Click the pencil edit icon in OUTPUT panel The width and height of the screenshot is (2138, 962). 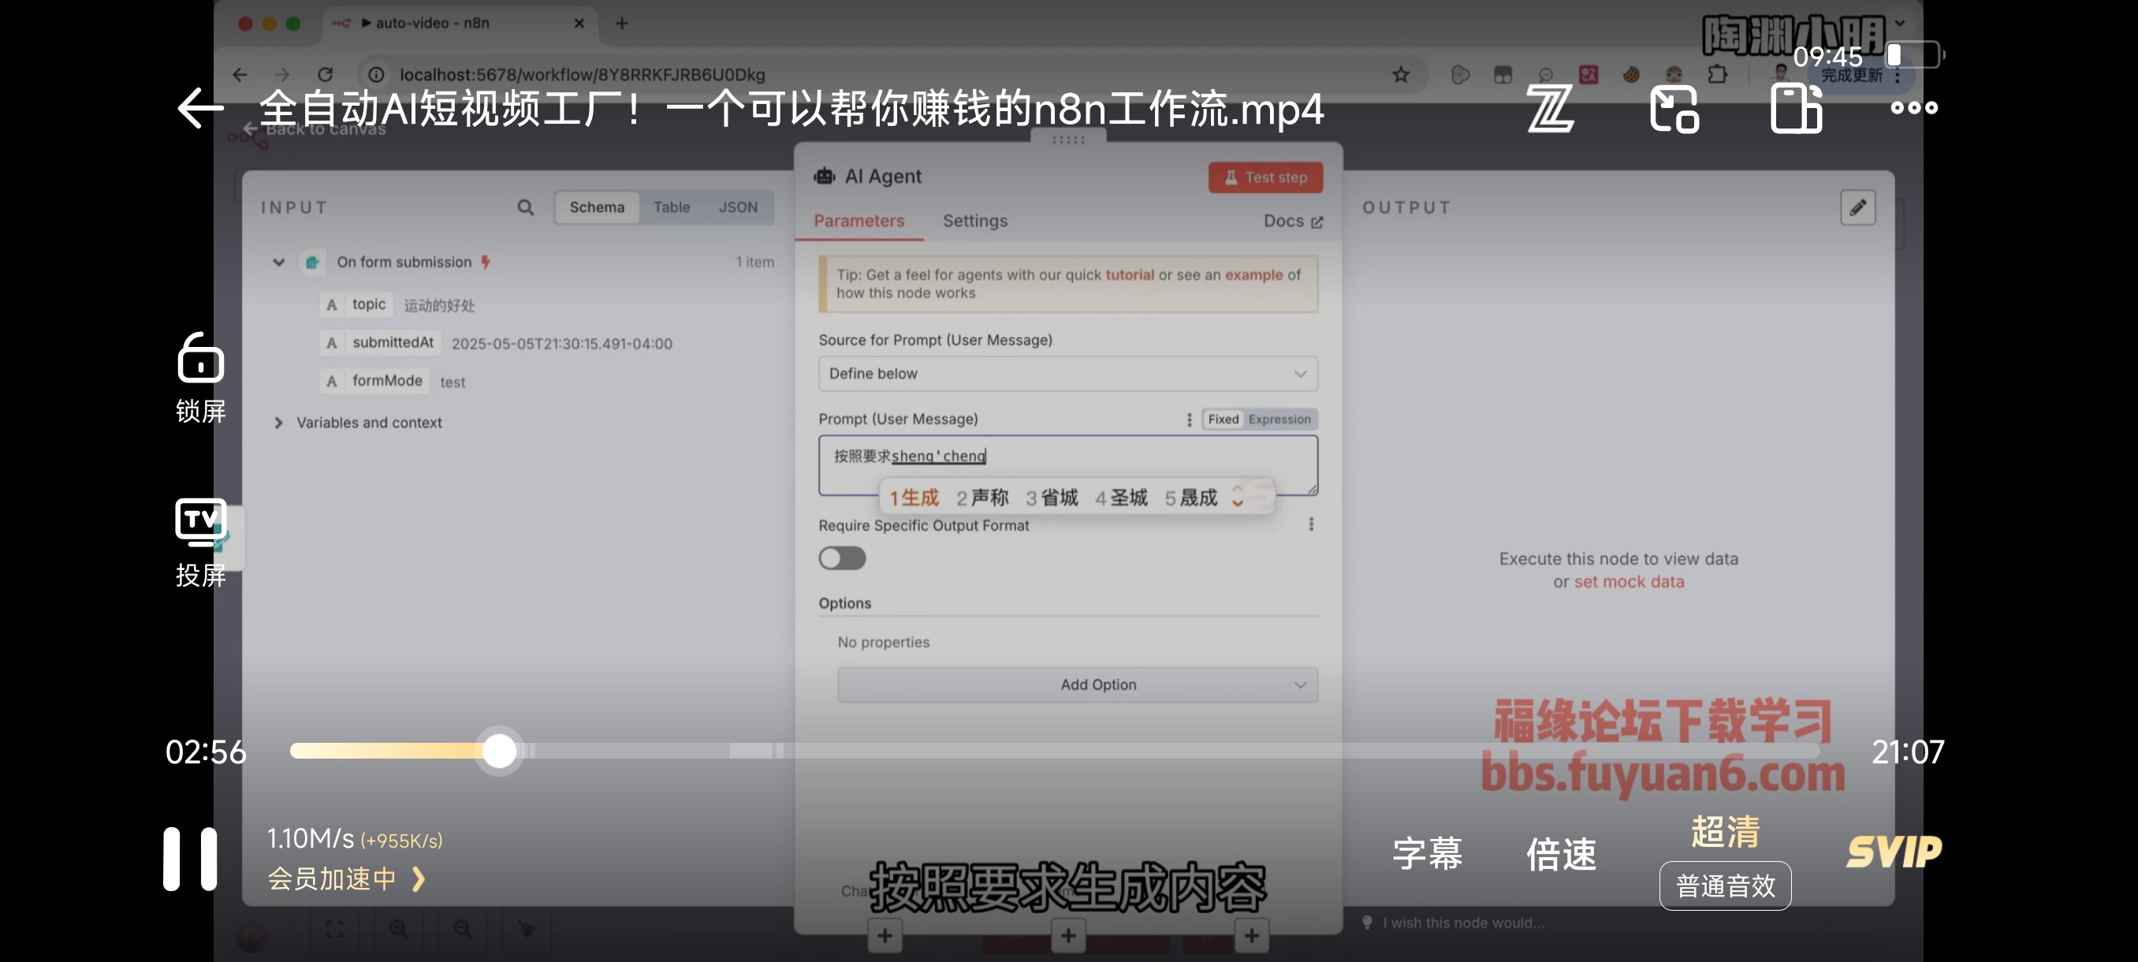pos(1857,207)
